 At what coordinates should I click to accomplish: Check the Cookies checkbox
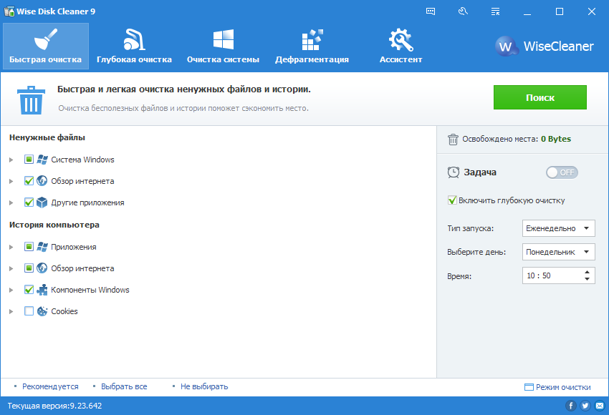(x=29, y=311)
